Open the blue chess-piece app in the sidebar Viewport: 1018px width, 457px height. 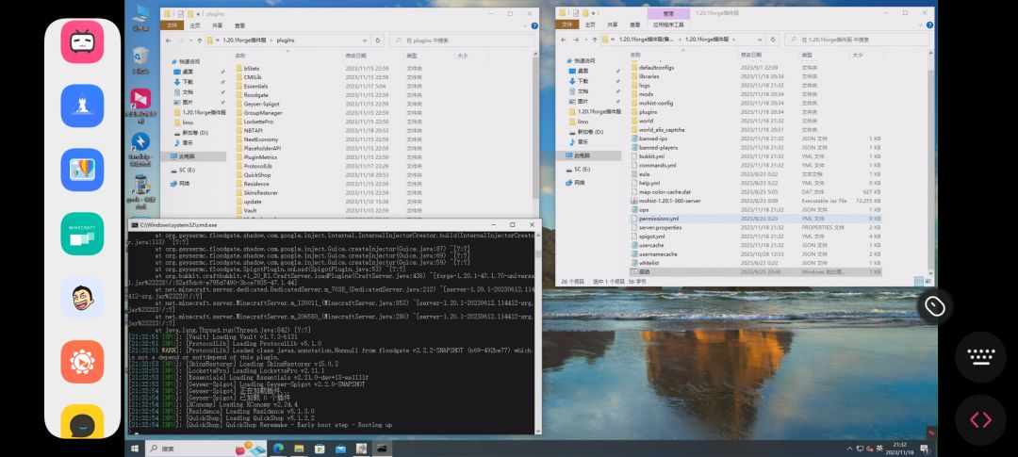point(82,106)
